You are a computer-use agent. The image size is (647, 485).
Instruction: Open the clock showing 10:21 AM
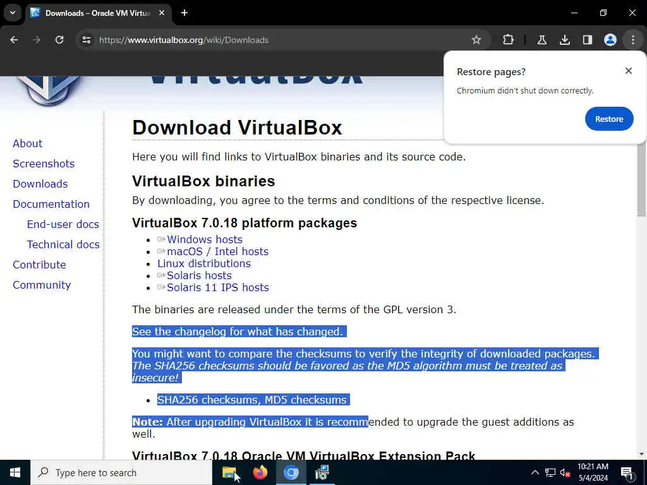click(x=593, y=472)
